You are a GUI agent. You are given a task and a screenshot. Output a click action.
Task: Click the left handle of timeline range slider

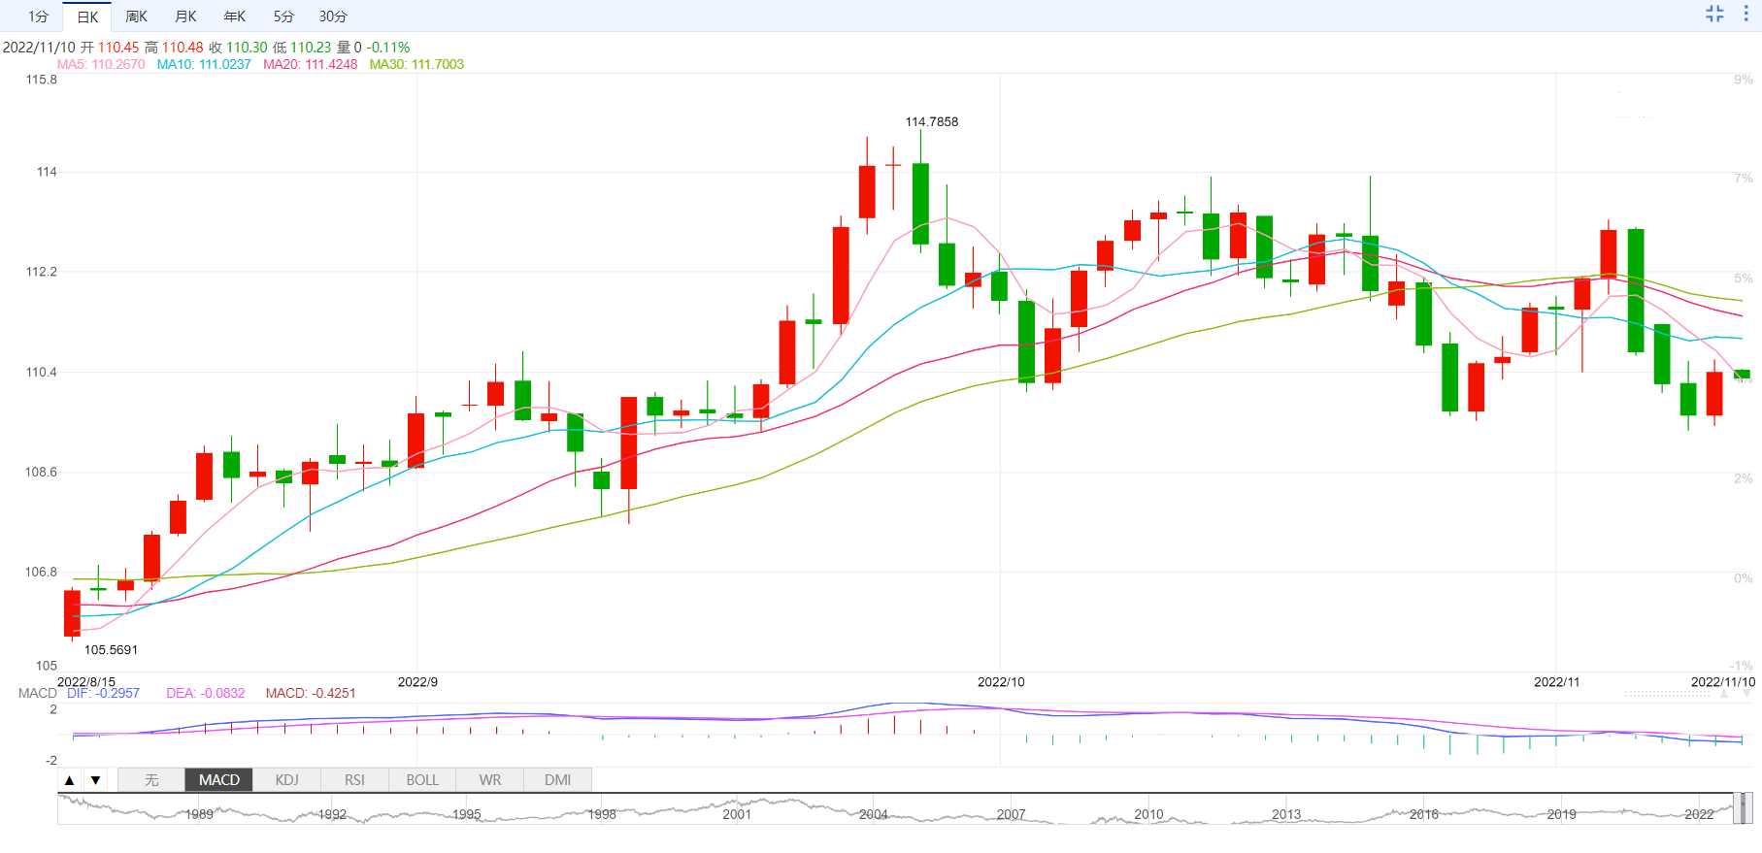(x=1738, y=808)
